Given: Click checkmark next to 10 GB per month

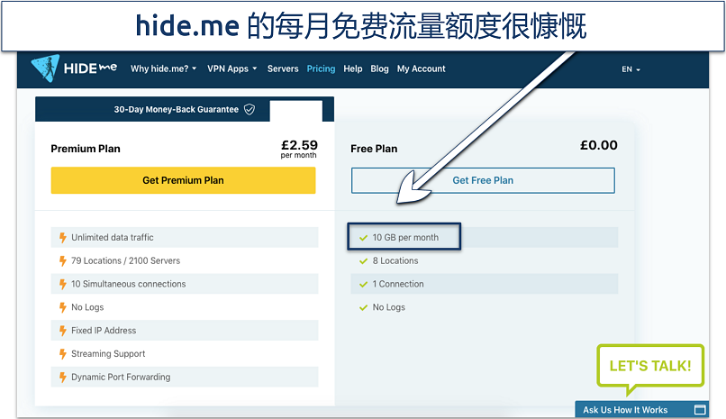Looking at the screenshot, I should point(363,238).
